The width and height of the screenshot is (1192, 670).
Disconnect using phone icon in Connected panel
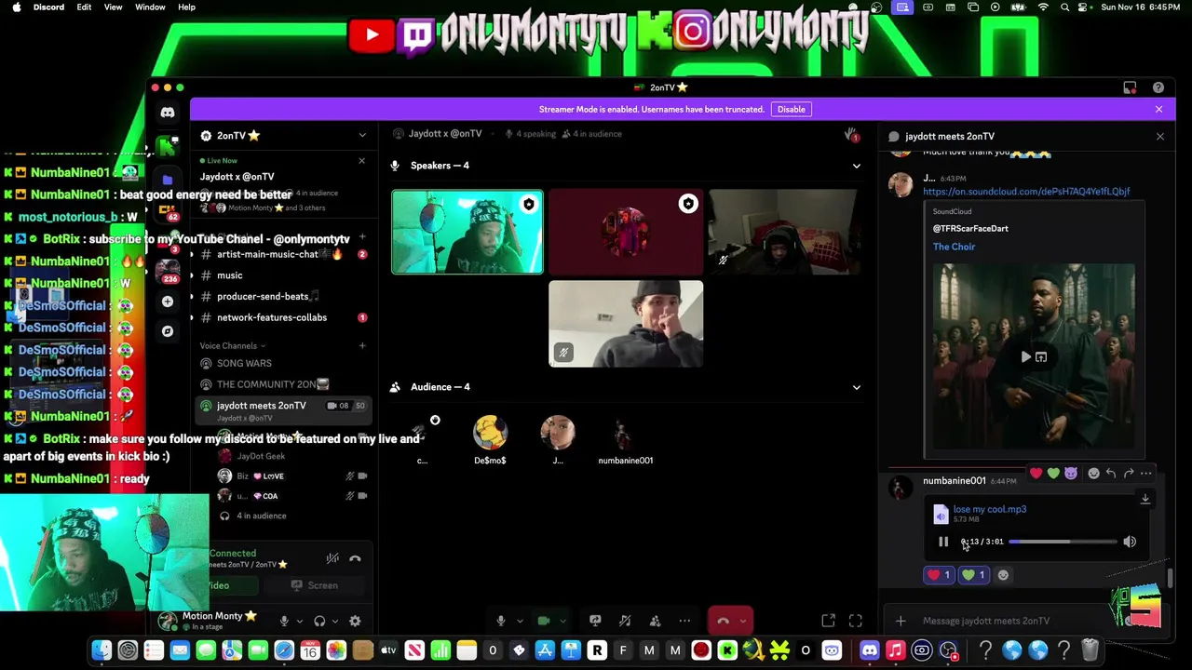tap(355, 558)
